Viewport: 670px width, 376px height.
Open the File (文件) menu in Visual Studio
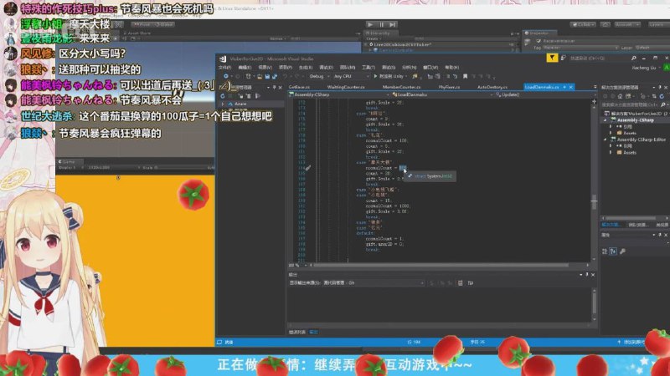224,68
